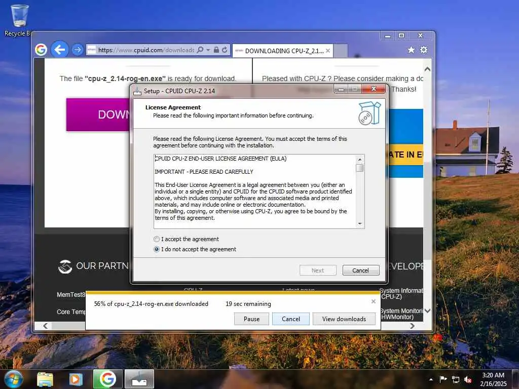Open Action Center flag icon

click(x=443, y=379)
